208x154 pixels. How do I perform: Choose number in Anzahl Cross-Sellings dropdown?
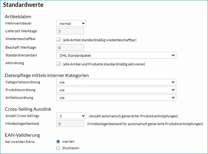coord(71,116)
